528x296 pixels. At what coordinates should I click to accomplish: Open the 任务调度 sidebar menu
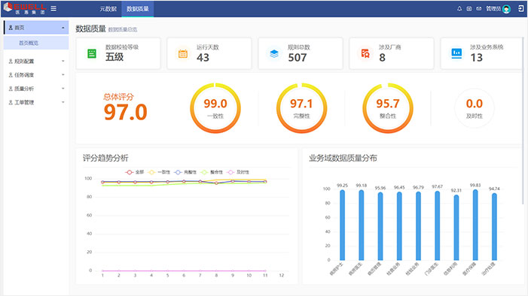pos(36,75)
